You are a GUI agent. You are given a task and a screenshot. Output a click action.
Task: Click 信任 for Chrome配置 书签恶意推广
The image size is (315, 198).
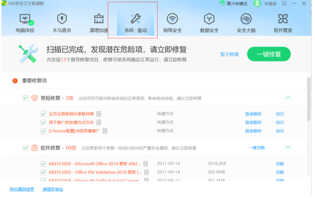280,131
